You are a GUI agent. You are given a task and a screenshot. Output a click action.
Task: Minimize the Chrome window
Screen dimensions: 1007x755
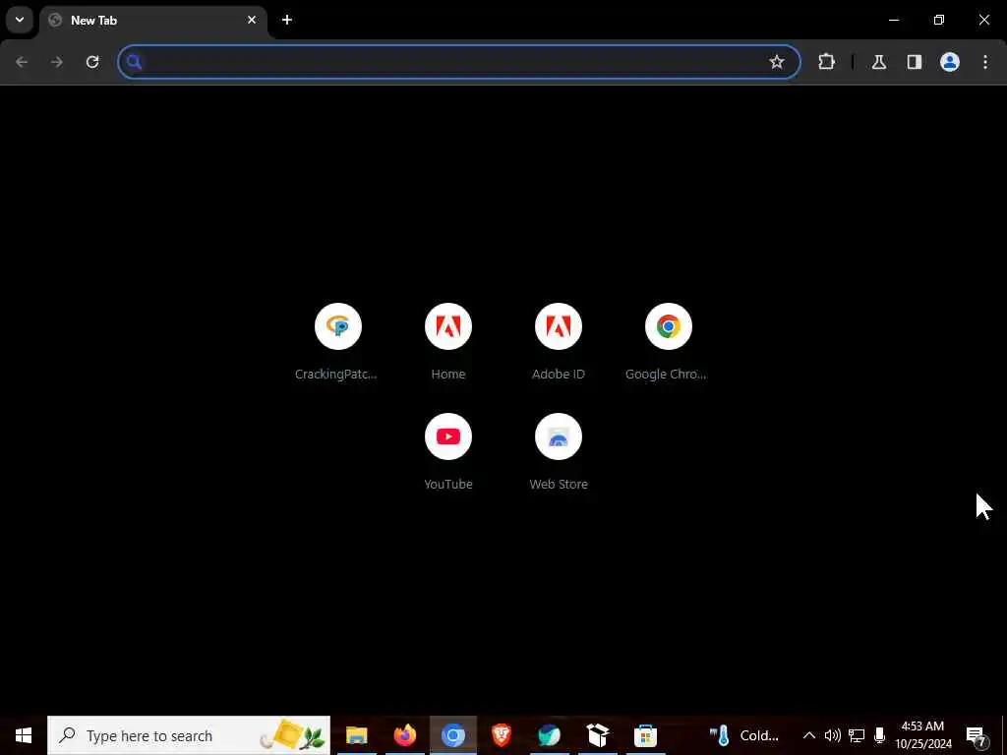tap(894, 20)
